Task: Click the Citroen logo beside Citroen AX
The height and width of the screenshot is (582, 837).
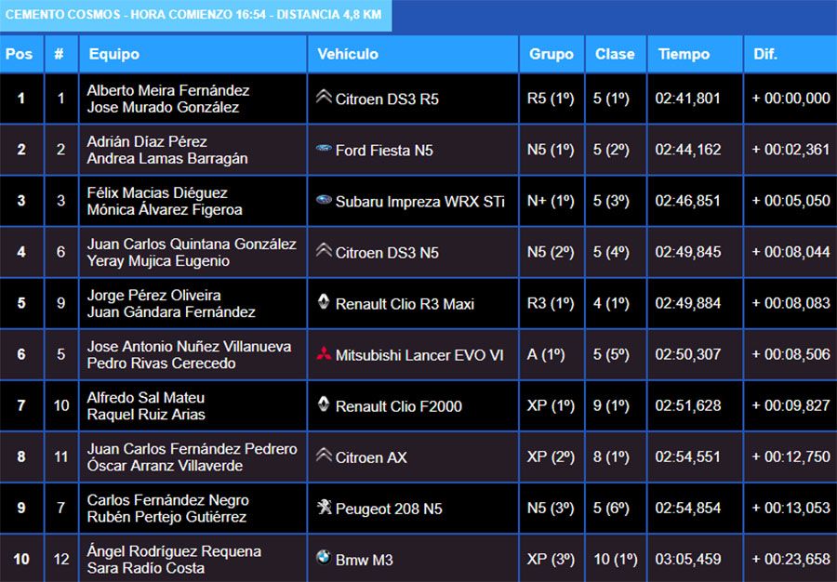Action: click(x=324, y=456)
